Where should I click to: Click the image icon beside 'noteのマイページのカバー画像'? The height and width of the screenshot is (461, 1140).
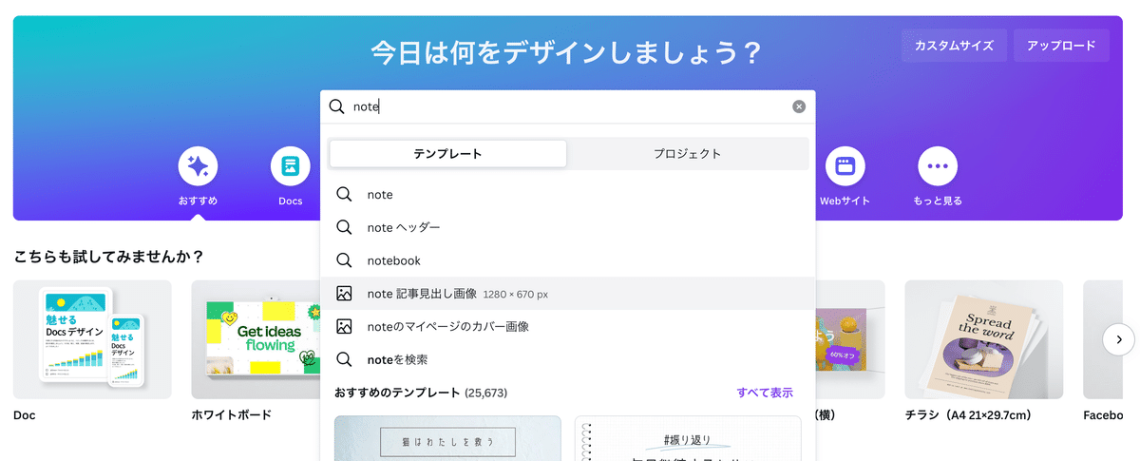344,326
